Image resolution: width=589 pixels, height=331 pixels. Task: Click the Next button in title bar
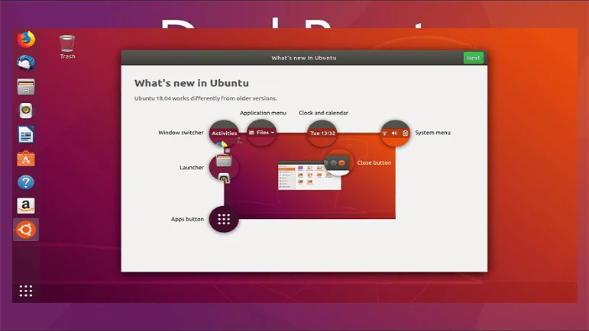pos(474,58)
